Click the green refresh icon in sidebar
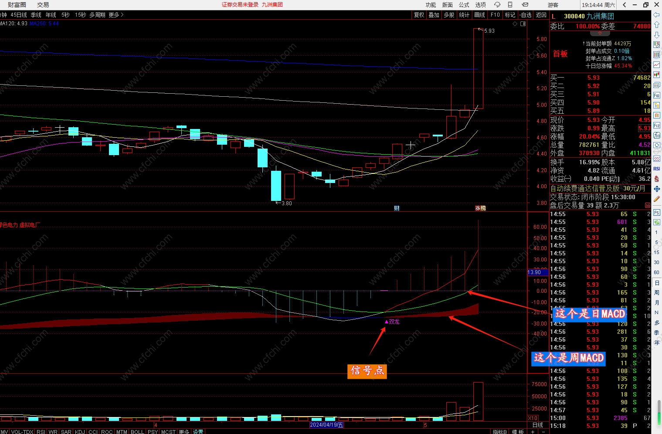Image resolution: width=662 pixels, height=434 pixels. coord(656,222)
